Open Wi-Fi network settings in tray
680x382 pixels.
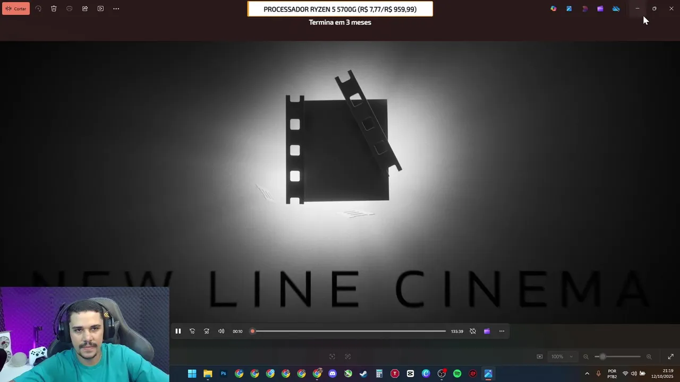625,374
